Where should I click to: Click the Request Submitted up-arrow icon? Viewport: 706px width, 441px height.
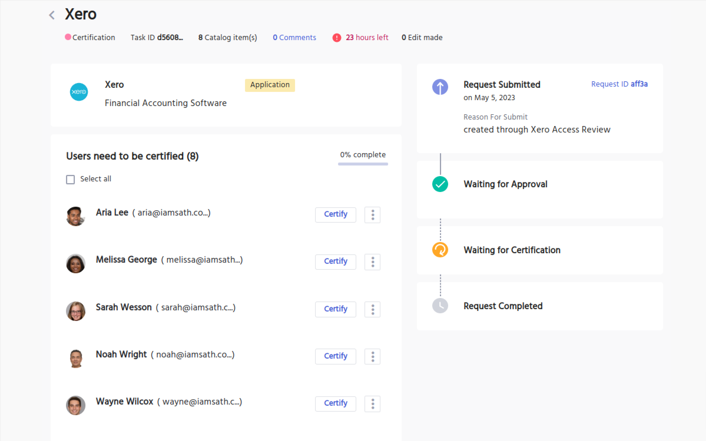[440, 87]
